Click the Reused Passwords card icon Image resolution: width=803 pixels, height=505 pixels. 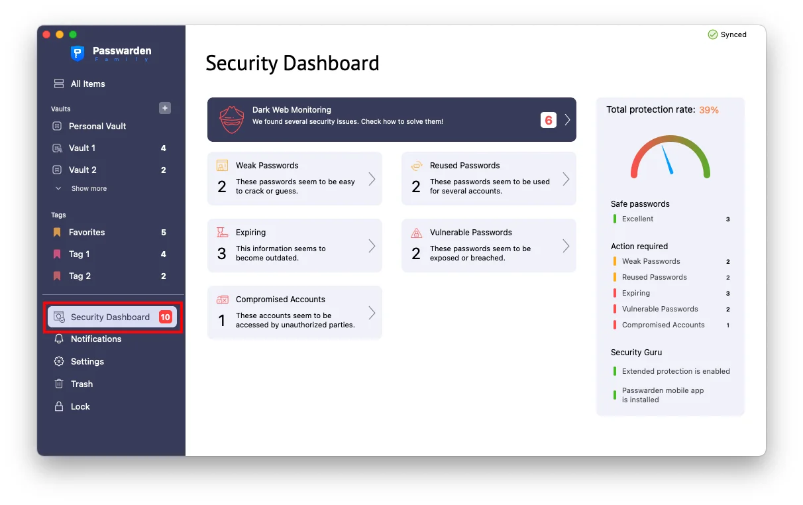coord(417,166)
